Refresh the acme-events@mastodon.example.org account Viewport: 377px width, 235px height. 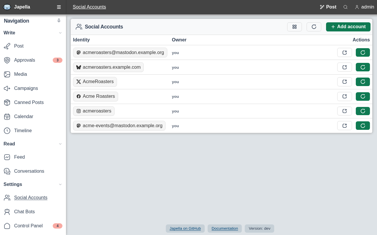click(x=363, y=126)
